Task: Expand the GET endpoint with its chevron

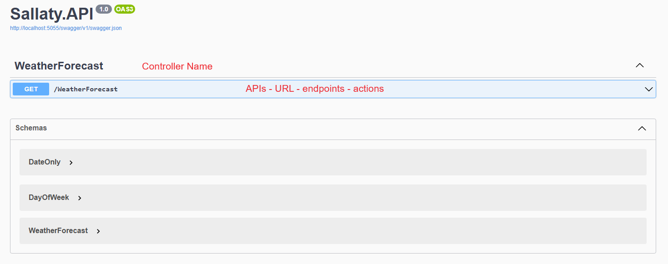Action: pos(649,89)
